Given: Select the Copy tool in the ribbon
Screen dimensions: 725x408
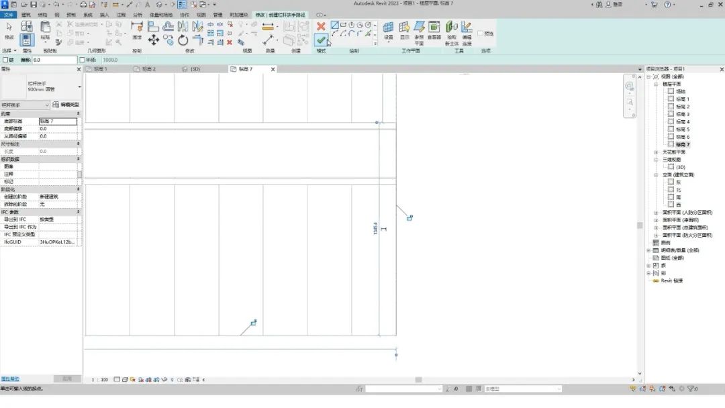Looking at the screenshot, I should (168, 40).
